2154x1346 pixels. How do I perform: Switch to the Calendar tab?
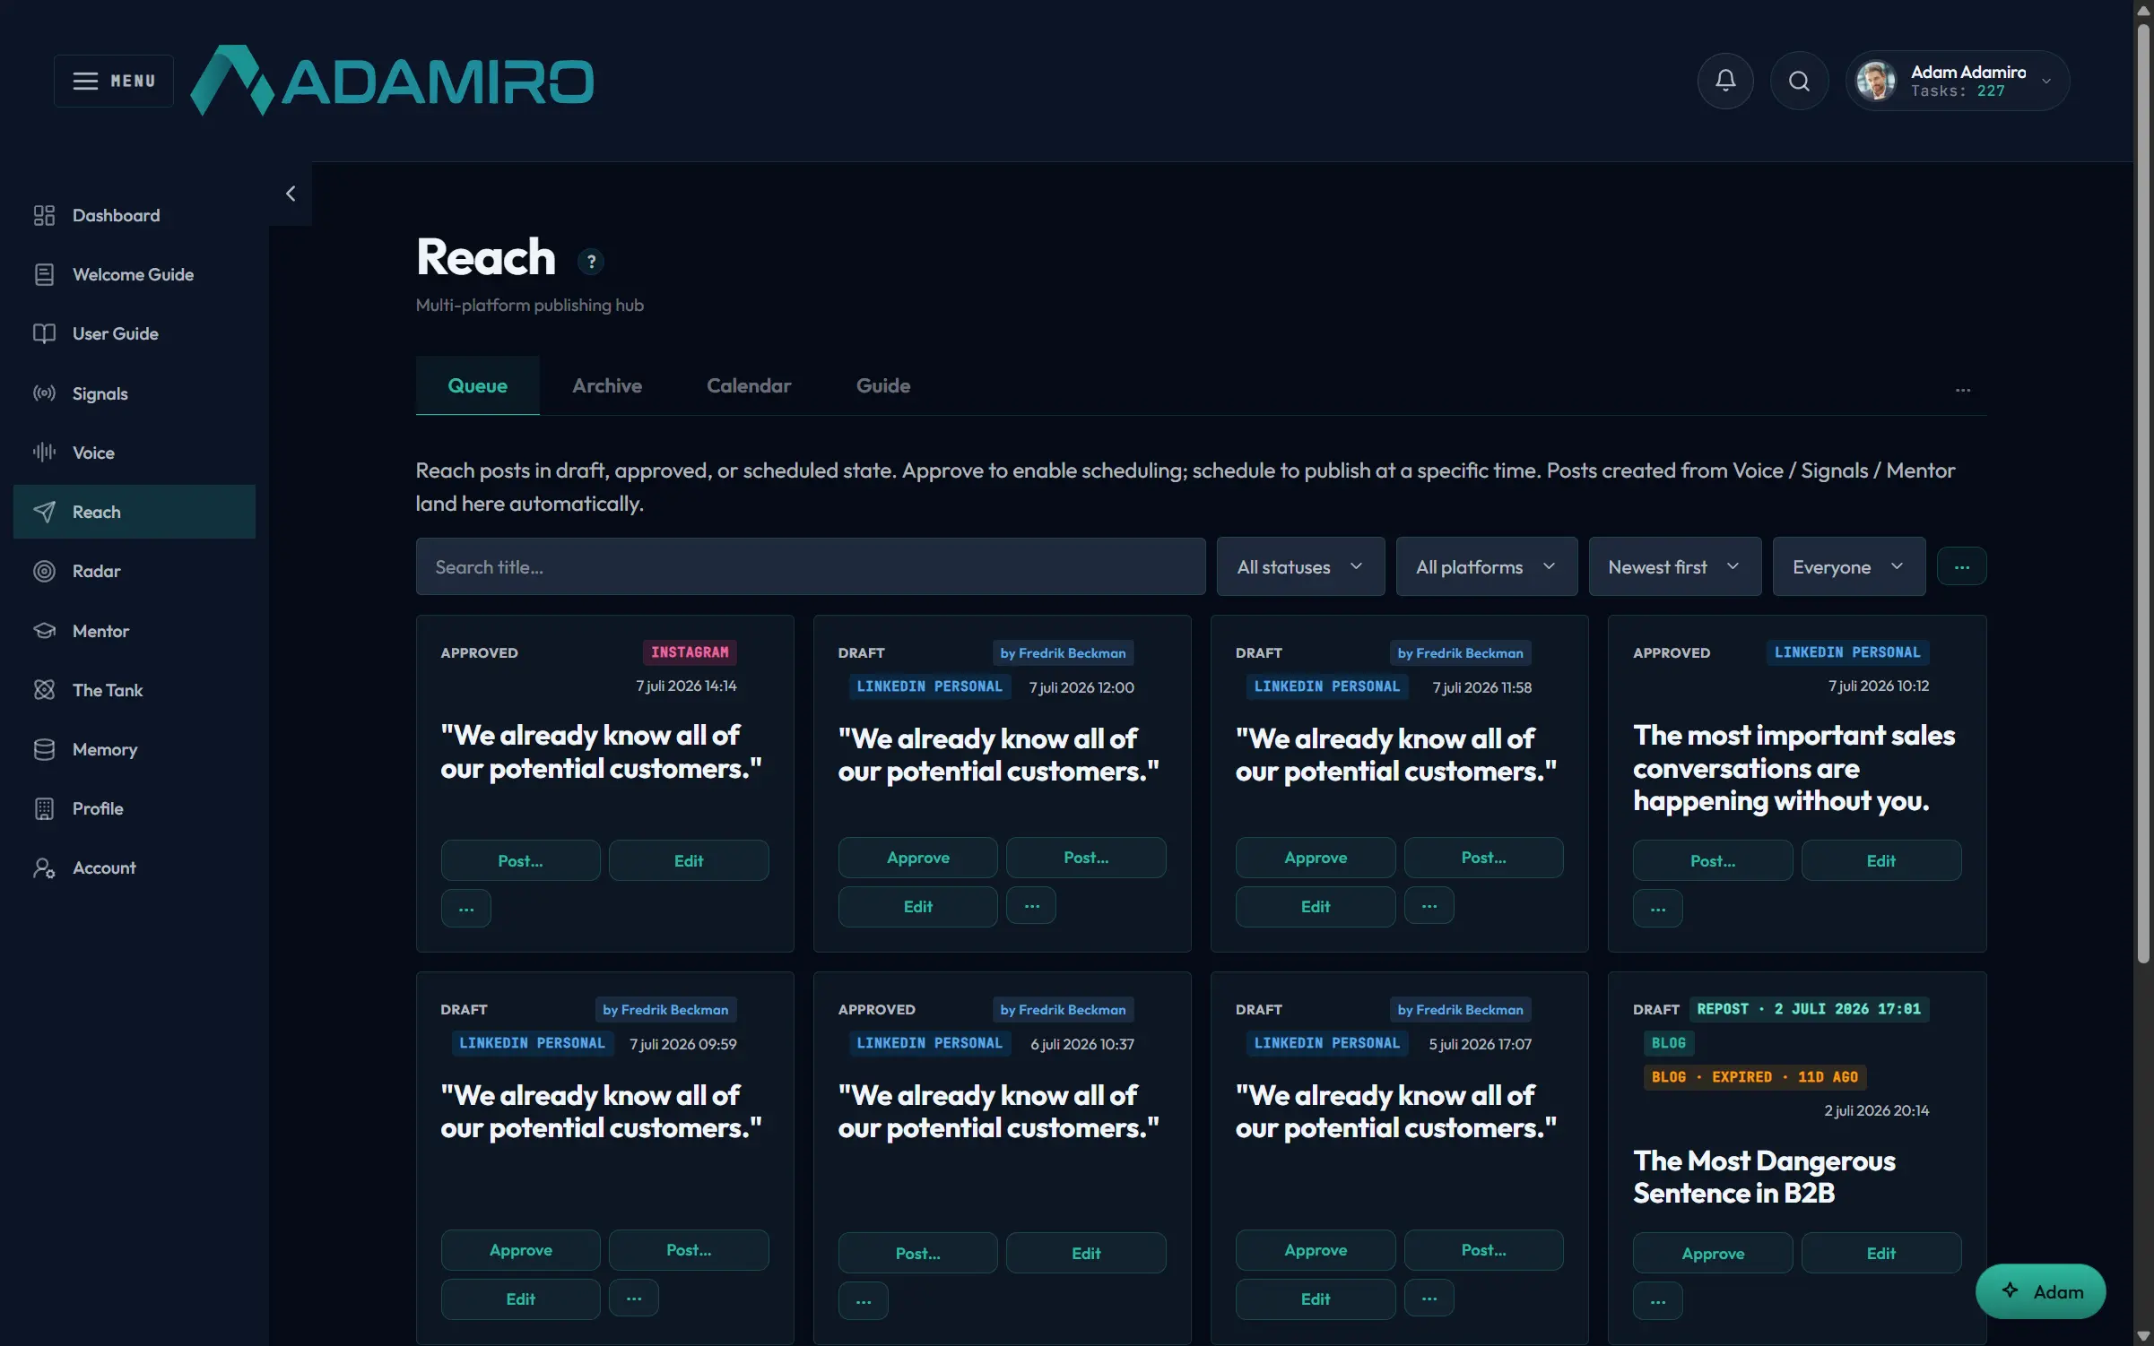tap(749, 385)
